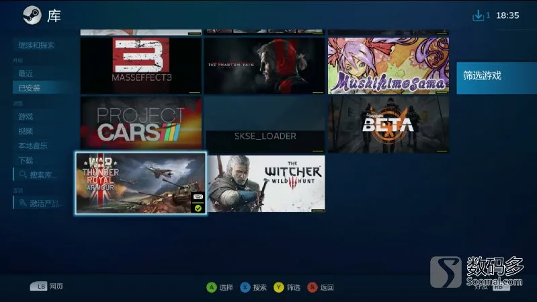Click the keyboard icon on War Thunder tile
The image size is (537, 302).
tap(198, 197)
